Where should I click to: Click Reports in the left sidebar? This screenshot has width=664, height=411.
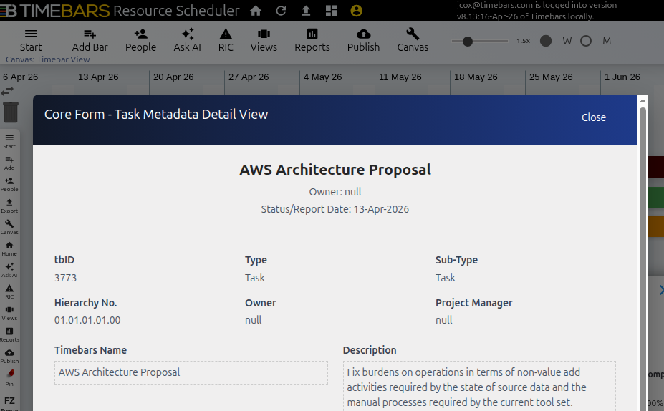[9, 335]
